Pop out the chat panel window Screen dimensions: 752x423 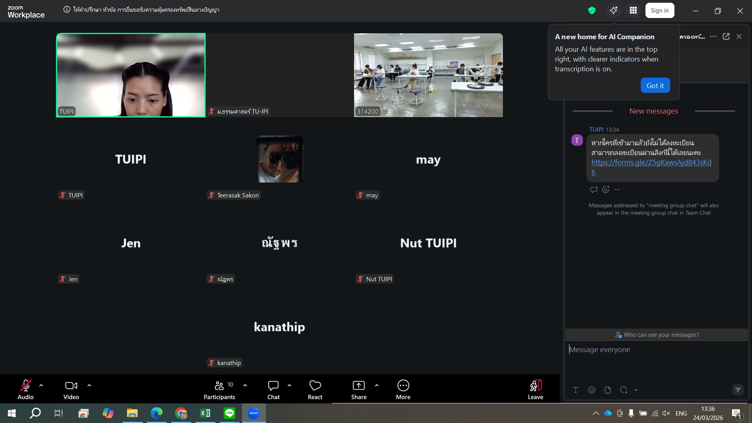pos(726,36)
